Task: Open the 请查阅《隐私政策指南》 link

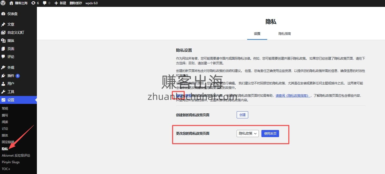Action: (293, 96)
